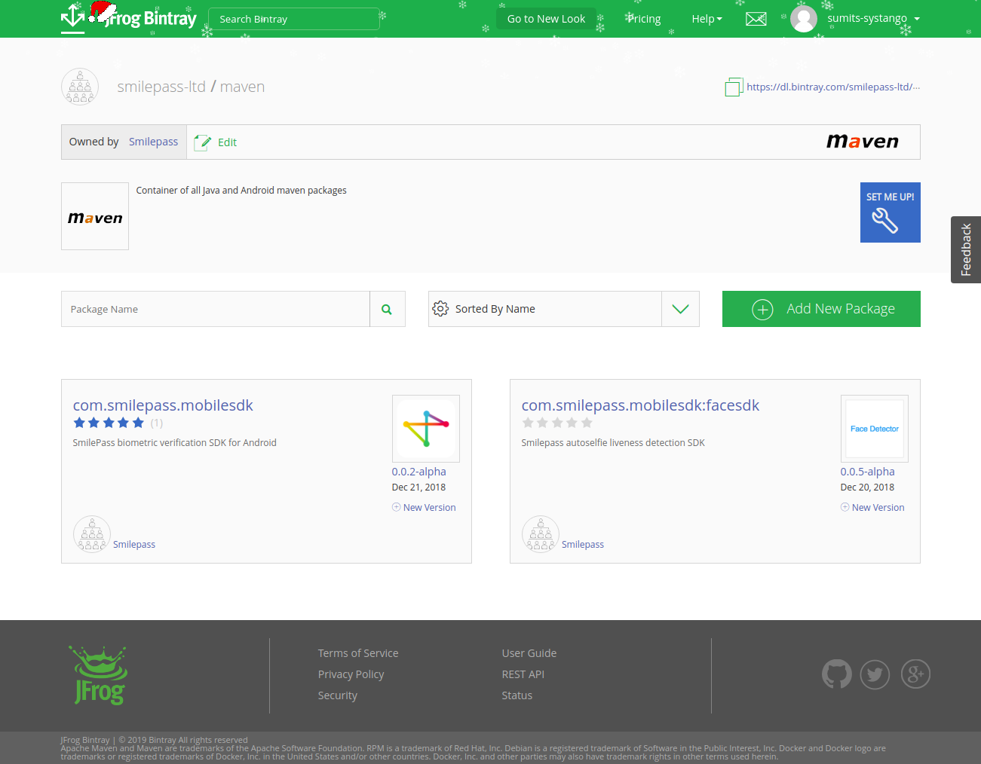981x764 pixels.
Task: Click Smilepass owner link
Action: tap(153, 142)
